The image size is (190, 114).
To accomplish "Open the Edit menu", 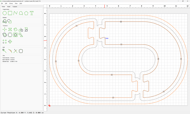I will pos(6,3).
